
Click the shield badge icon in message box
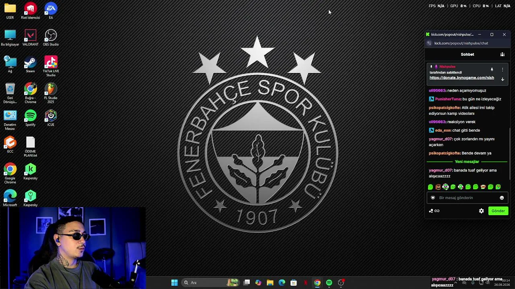[433, 198]
